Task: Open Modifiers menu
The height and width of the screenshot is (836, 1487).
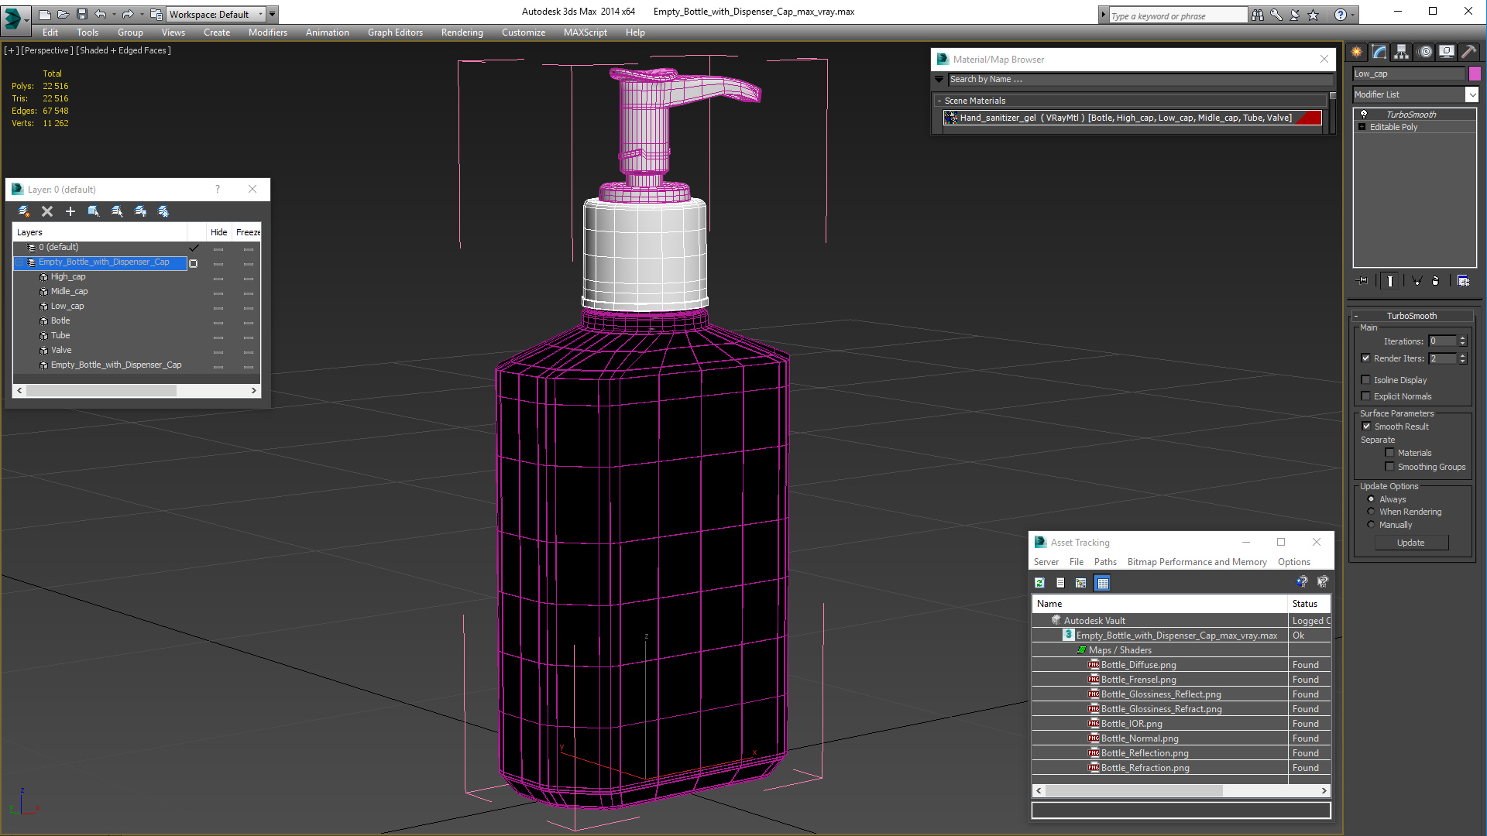Action: (267, 33)
